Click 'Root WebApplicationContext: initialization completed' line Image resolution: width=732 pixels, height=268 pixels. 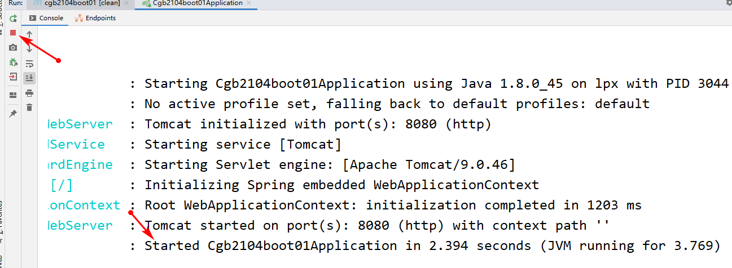(x=393, y=205)
